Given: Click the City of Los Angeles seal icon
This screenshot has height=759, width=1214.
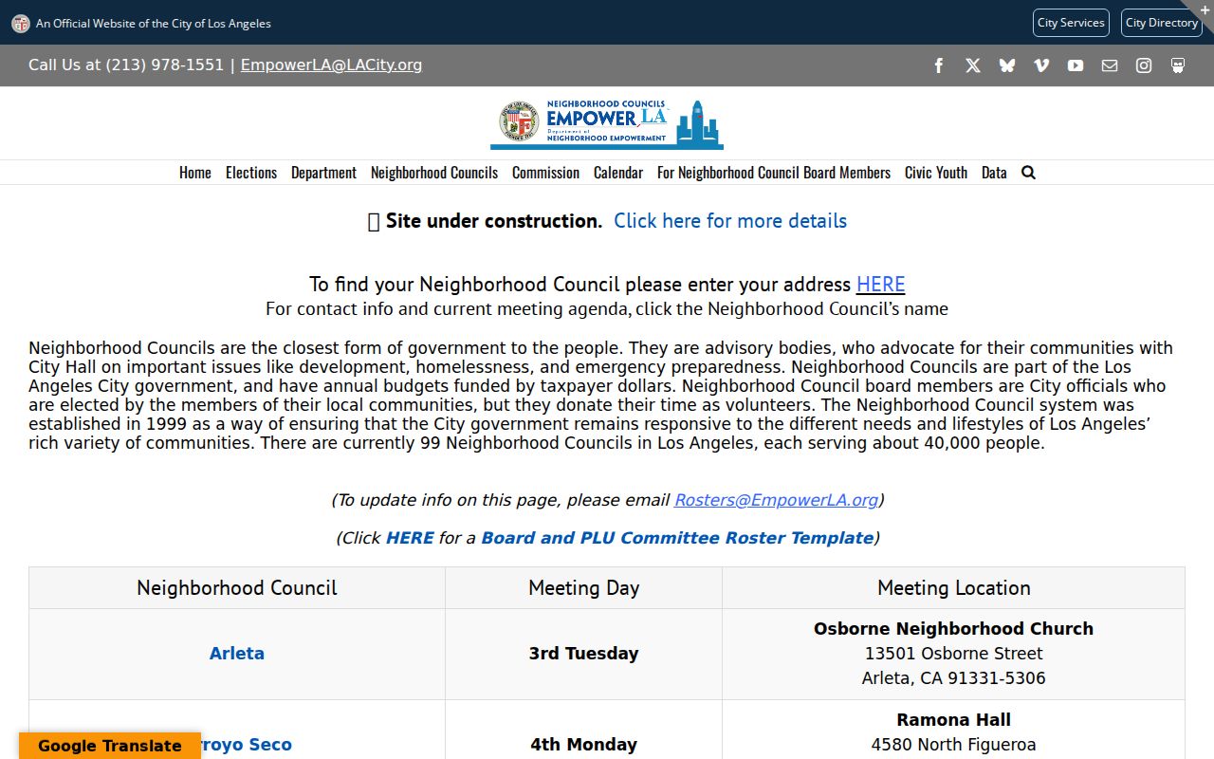Looking at the screenshot, I should click(20, 24).
